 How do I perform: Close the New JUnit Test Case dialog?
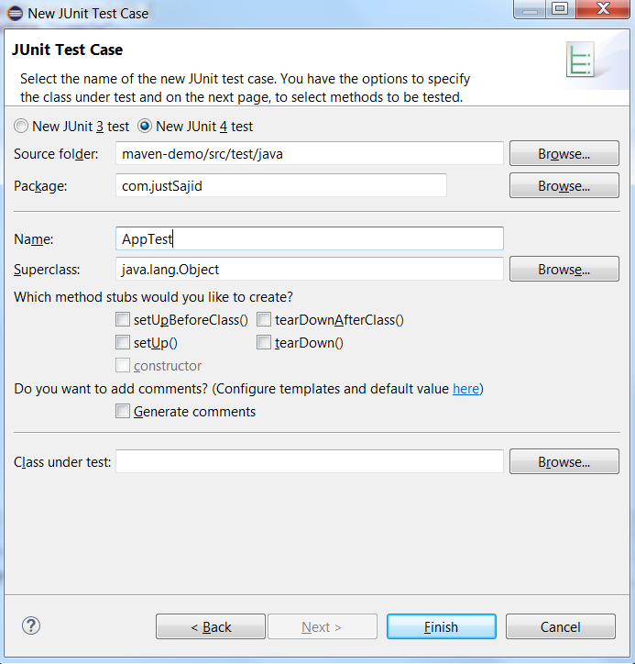pyautogui.click(x=603, y=9)
